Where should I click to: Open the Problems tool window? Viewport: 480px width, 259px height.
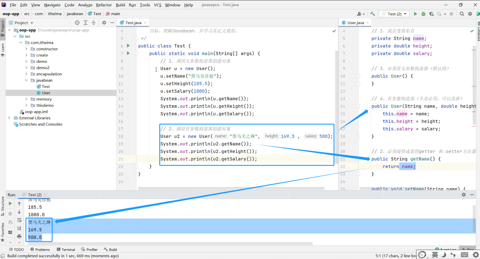click(x=40, y=249)
